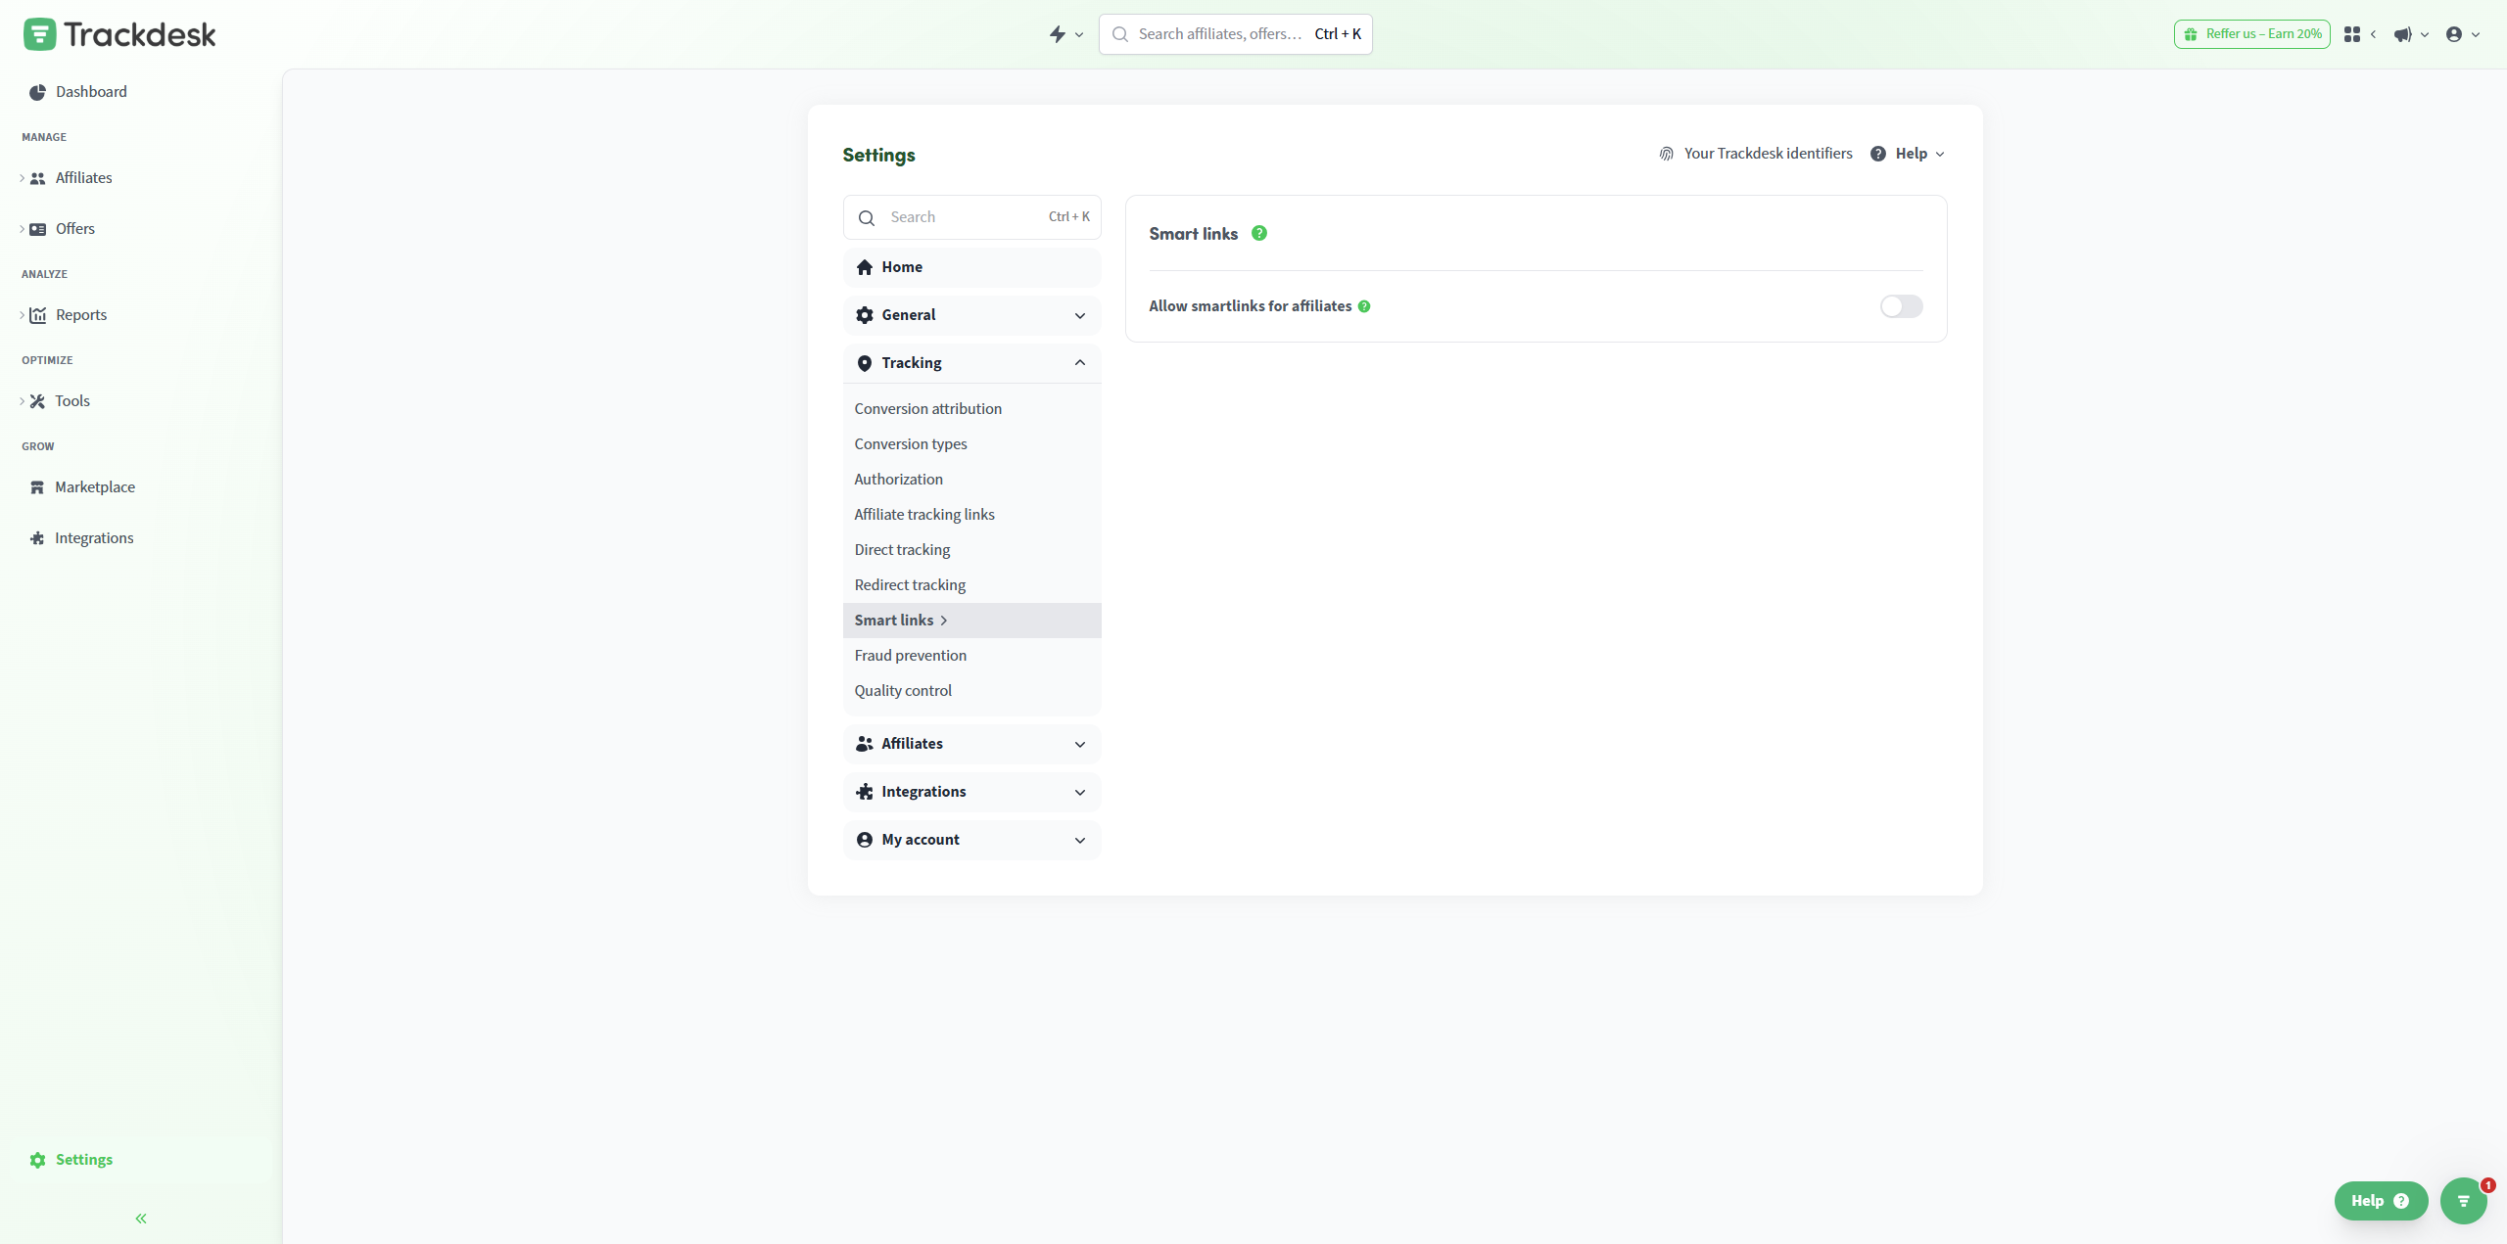Open Conversion attribution settings

[927, 409]
